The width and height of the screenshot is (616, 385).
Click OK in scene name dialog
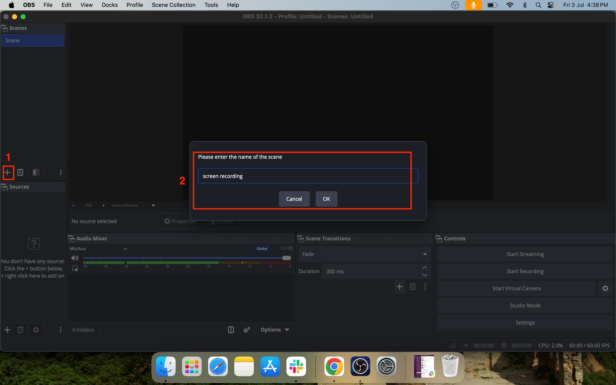click(326, 199)
